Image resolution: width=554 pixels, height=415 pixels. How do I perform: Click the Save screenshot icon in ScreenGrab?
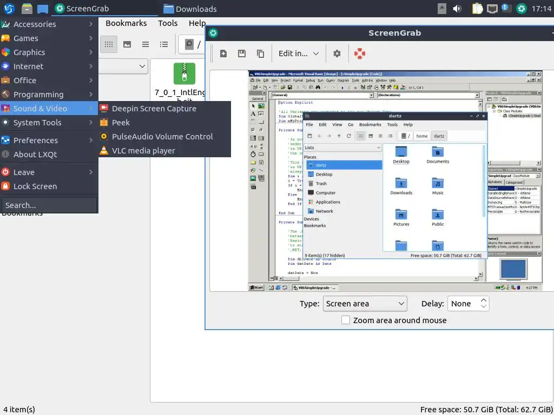tap(242, 53)
